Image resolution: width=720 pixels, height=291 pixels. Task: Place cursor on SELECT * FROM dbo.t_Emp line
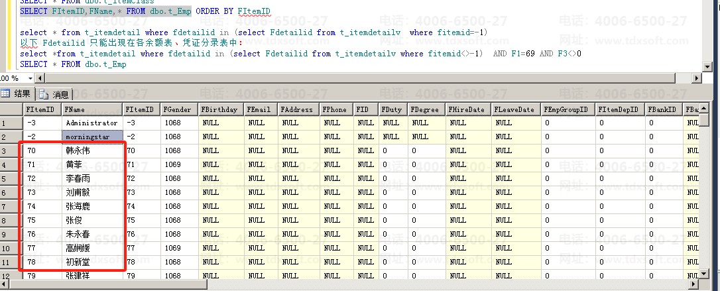pyautogui.click(x=73, y=64)
